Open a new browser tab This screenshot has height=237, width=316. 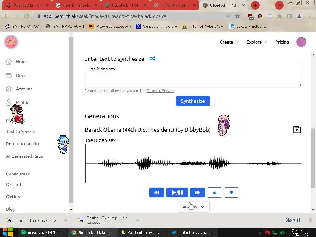[255, 5]
